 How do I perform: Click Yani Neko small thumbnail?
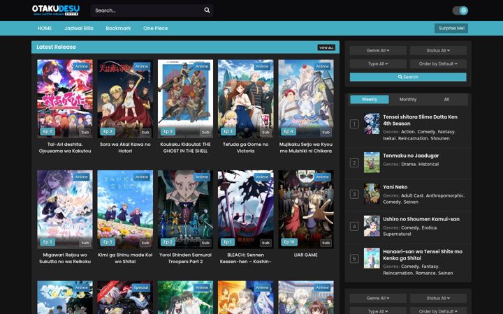pos(372,194)
